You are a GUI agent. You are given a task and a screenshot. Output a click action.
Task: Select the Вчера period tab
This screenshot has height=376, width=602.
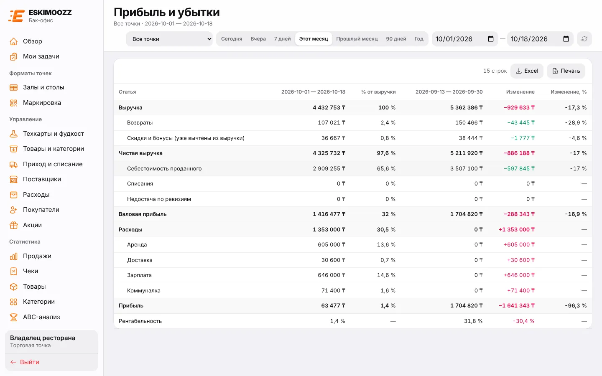258,39
